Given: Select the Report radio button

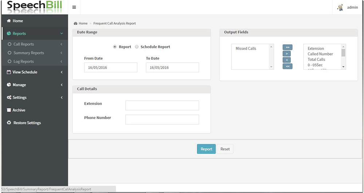Looking at the screenshot, I should (115, 47).
